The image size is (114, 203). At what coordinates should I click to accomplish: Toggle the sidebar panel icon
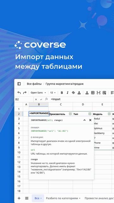19,84
